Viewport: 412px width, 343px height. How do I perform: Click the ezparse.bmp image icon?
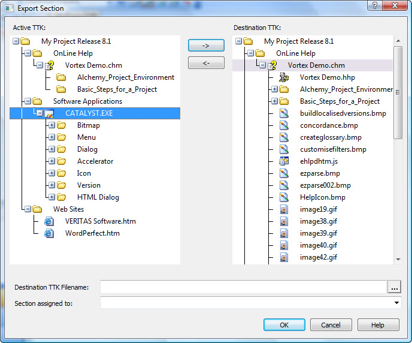click(284, 173)
